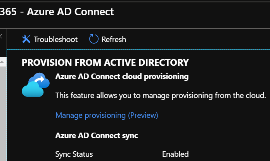Click the cloud provisioning cloud icon
This screenshot has height=161, width=270.
(36, 84)
